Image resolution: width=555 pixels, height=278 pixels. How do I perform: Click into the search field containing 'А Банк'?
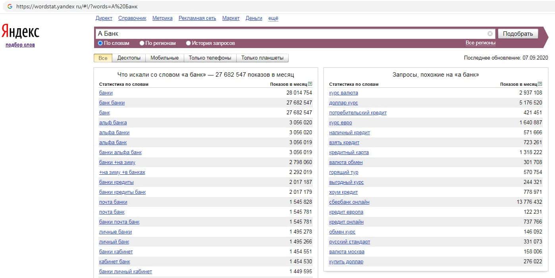click(290, 34)
